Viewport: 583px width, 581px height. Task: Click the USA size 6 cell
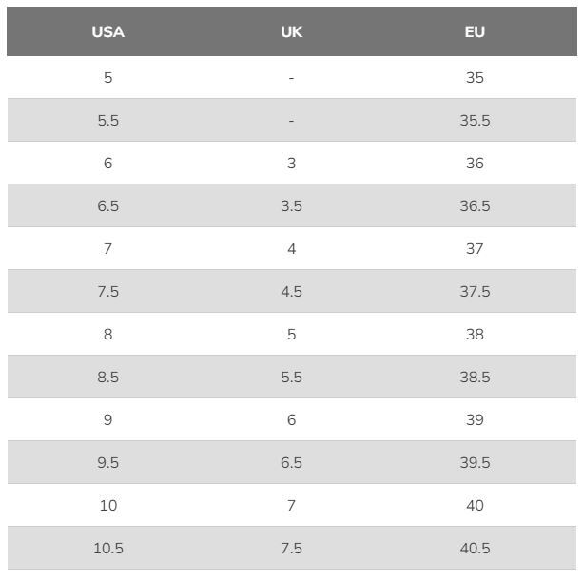[107, 164]
